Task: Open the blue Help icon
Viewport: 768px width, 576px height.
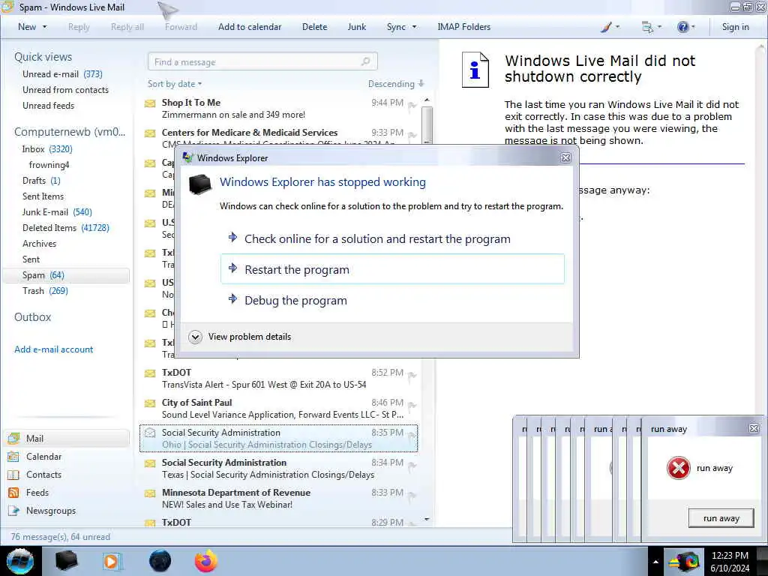Action: pos(682,27)
